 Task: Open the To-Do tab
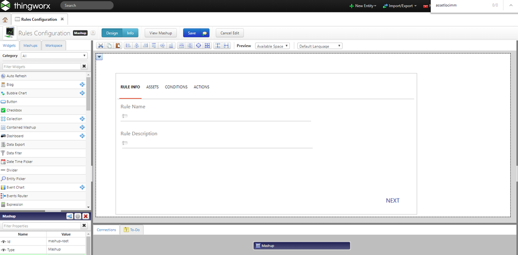point(133,230)
